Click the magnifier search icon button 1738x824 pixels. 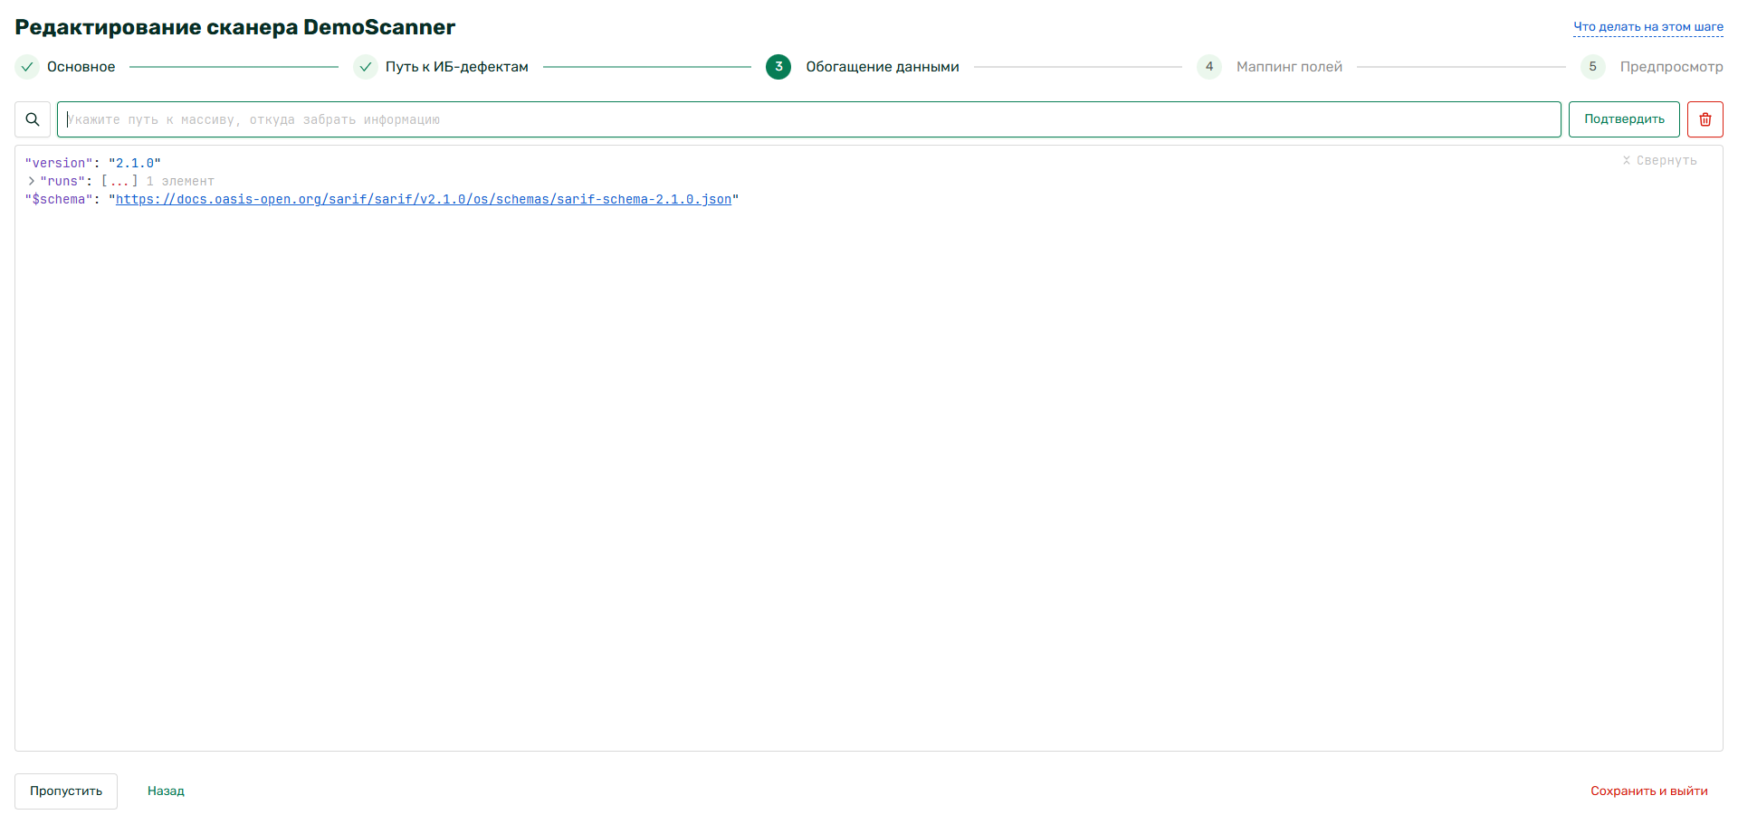pyautogui.click(x=33, y=119)
